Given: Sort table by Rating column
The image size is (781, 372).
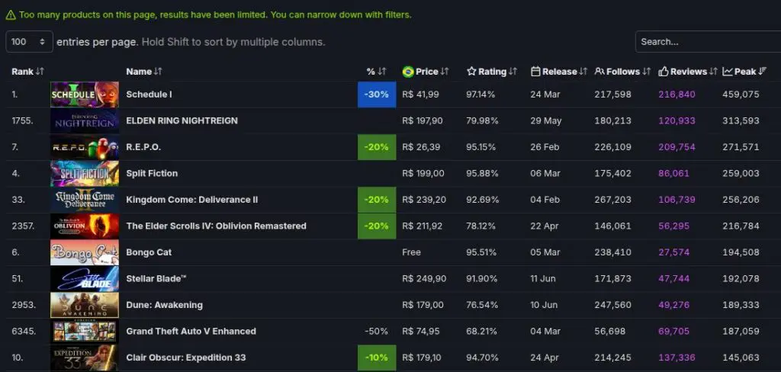Looking at the screenshot, I should pos(492,72).
